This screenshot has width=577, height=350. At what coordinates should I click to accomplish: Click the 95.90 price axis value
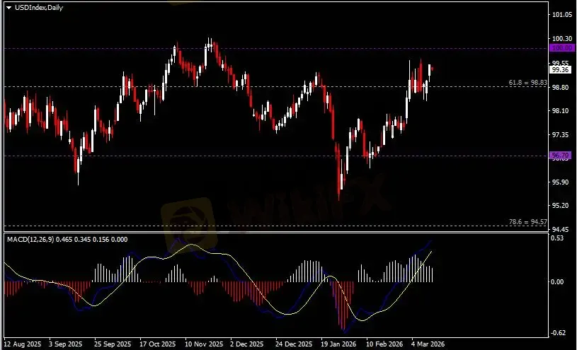click(561, 182)
